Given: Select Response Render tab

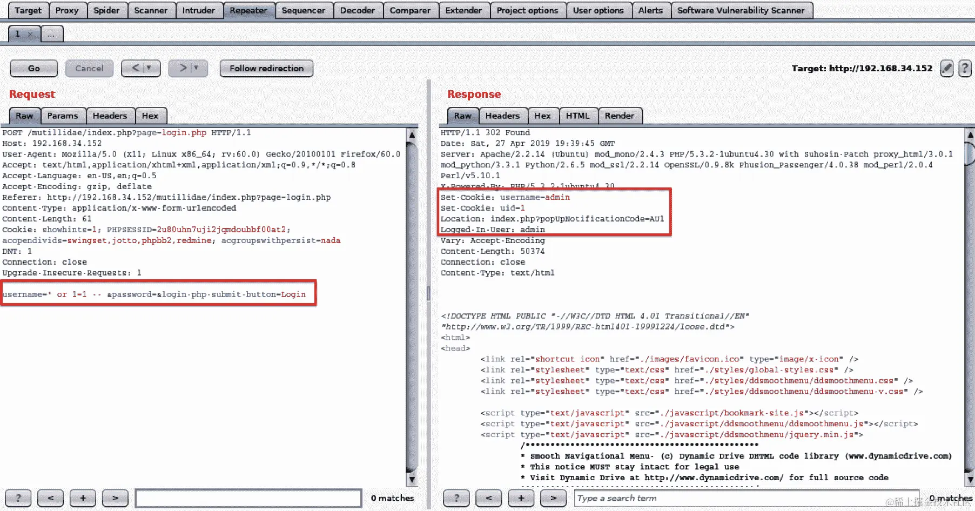Looking at the screenshot, I should pyautogui.click(x=620, y=116).
